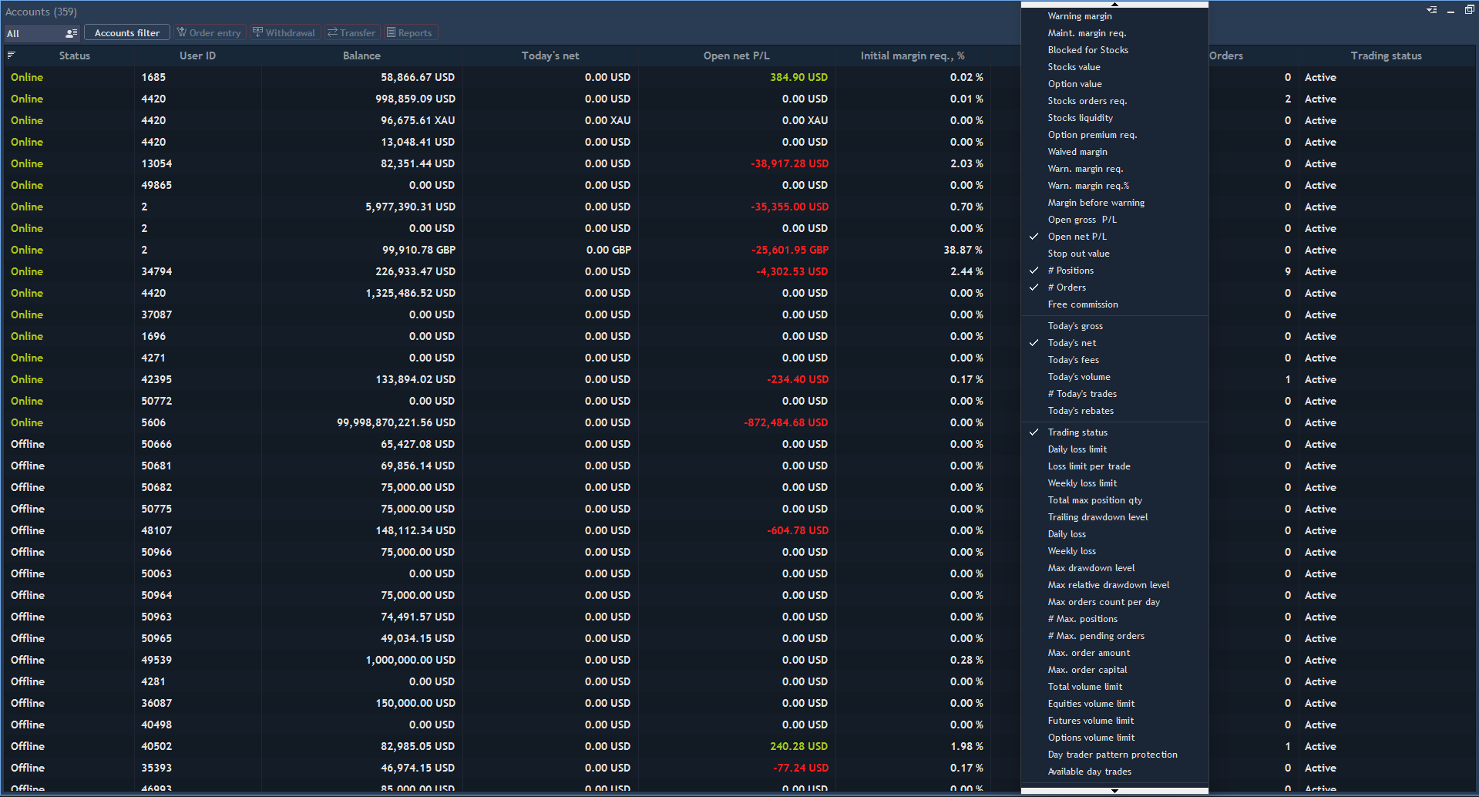Viewport: 1479px width, 797px height.
Task: Select the Transfer tool
Action: [x=351, y=32]
